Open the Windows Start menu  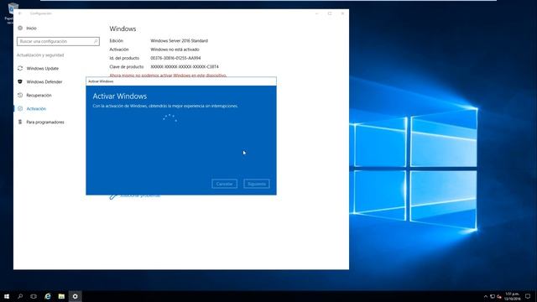7,296
